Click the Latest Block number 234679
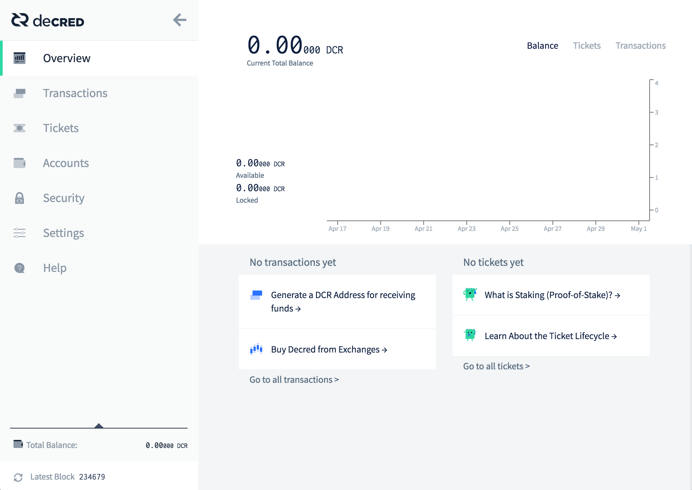Viewport: 692px width, 490px height. [x=92, y=477]
